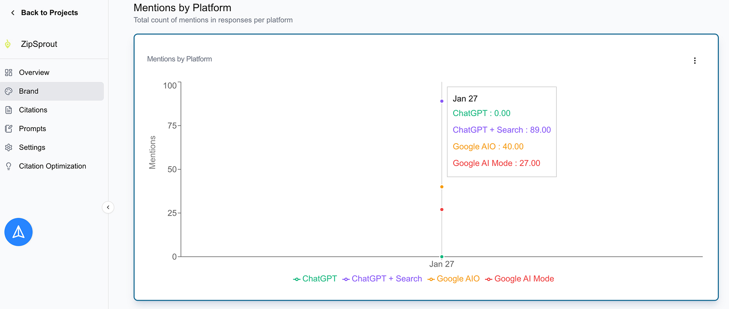Click the Citation Optimization lightbulb icon

8,166
